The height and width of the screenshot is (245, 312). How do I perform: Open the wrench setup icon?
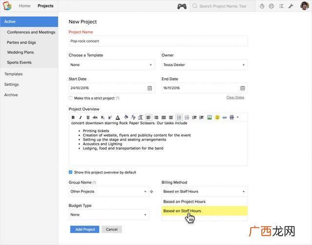(x=291, y=6)
